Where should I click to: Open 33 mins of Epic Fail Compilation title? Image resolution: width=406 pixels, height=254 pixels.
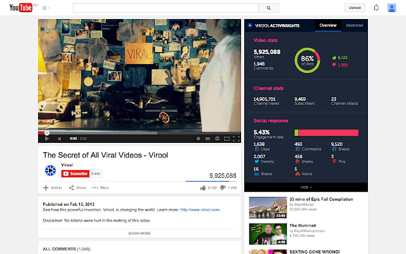click(321, 199)
